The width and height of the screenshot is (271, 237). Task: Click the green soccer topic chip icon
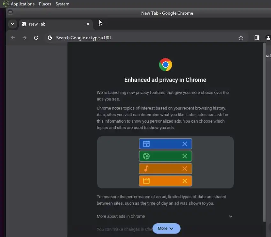tap(146, 156)
